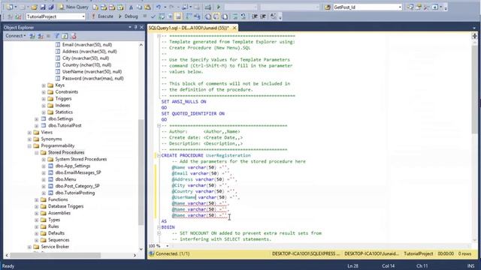Execute the query

point(102,16)
